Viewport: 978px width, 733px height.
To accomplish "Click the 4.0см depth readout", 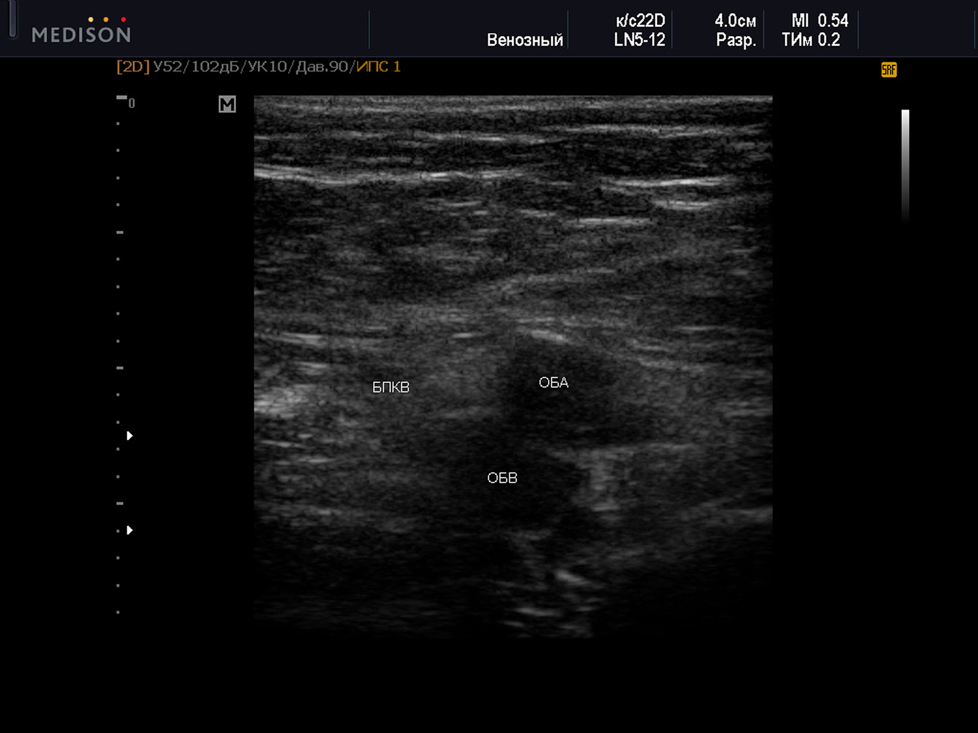I will 735,21.
